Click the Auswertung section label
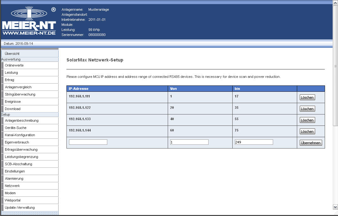The height and width of the screenshot is (216, 338). tap(11, 60)
